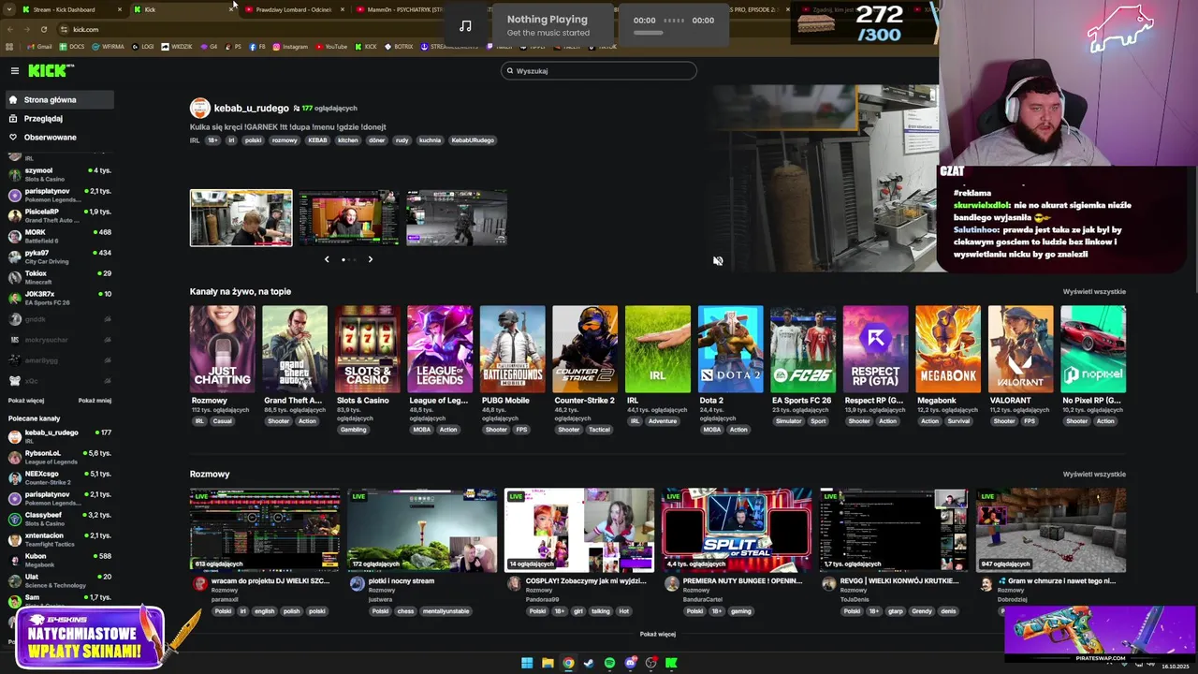This screenshot has width=1198, height=674.
Task: Switch to the Prawdziwy Lombard browser tab
Action: pos(293,9)
